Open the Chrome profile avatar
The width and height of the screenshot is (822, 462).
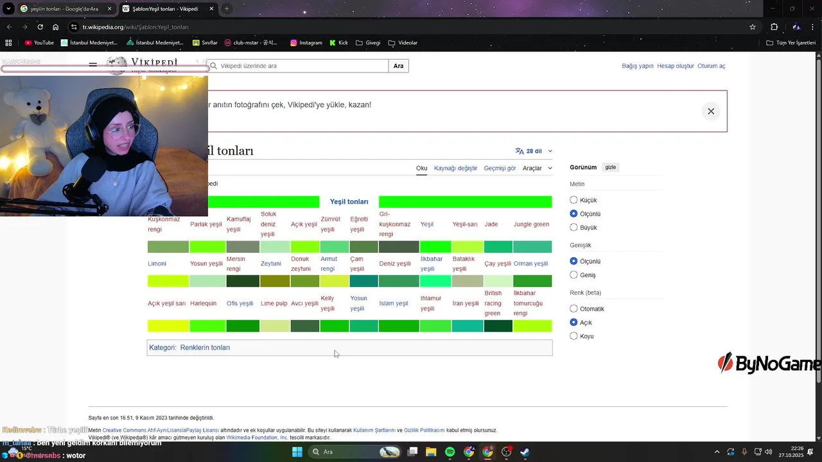pyautogui.click(x=796, y=27)
